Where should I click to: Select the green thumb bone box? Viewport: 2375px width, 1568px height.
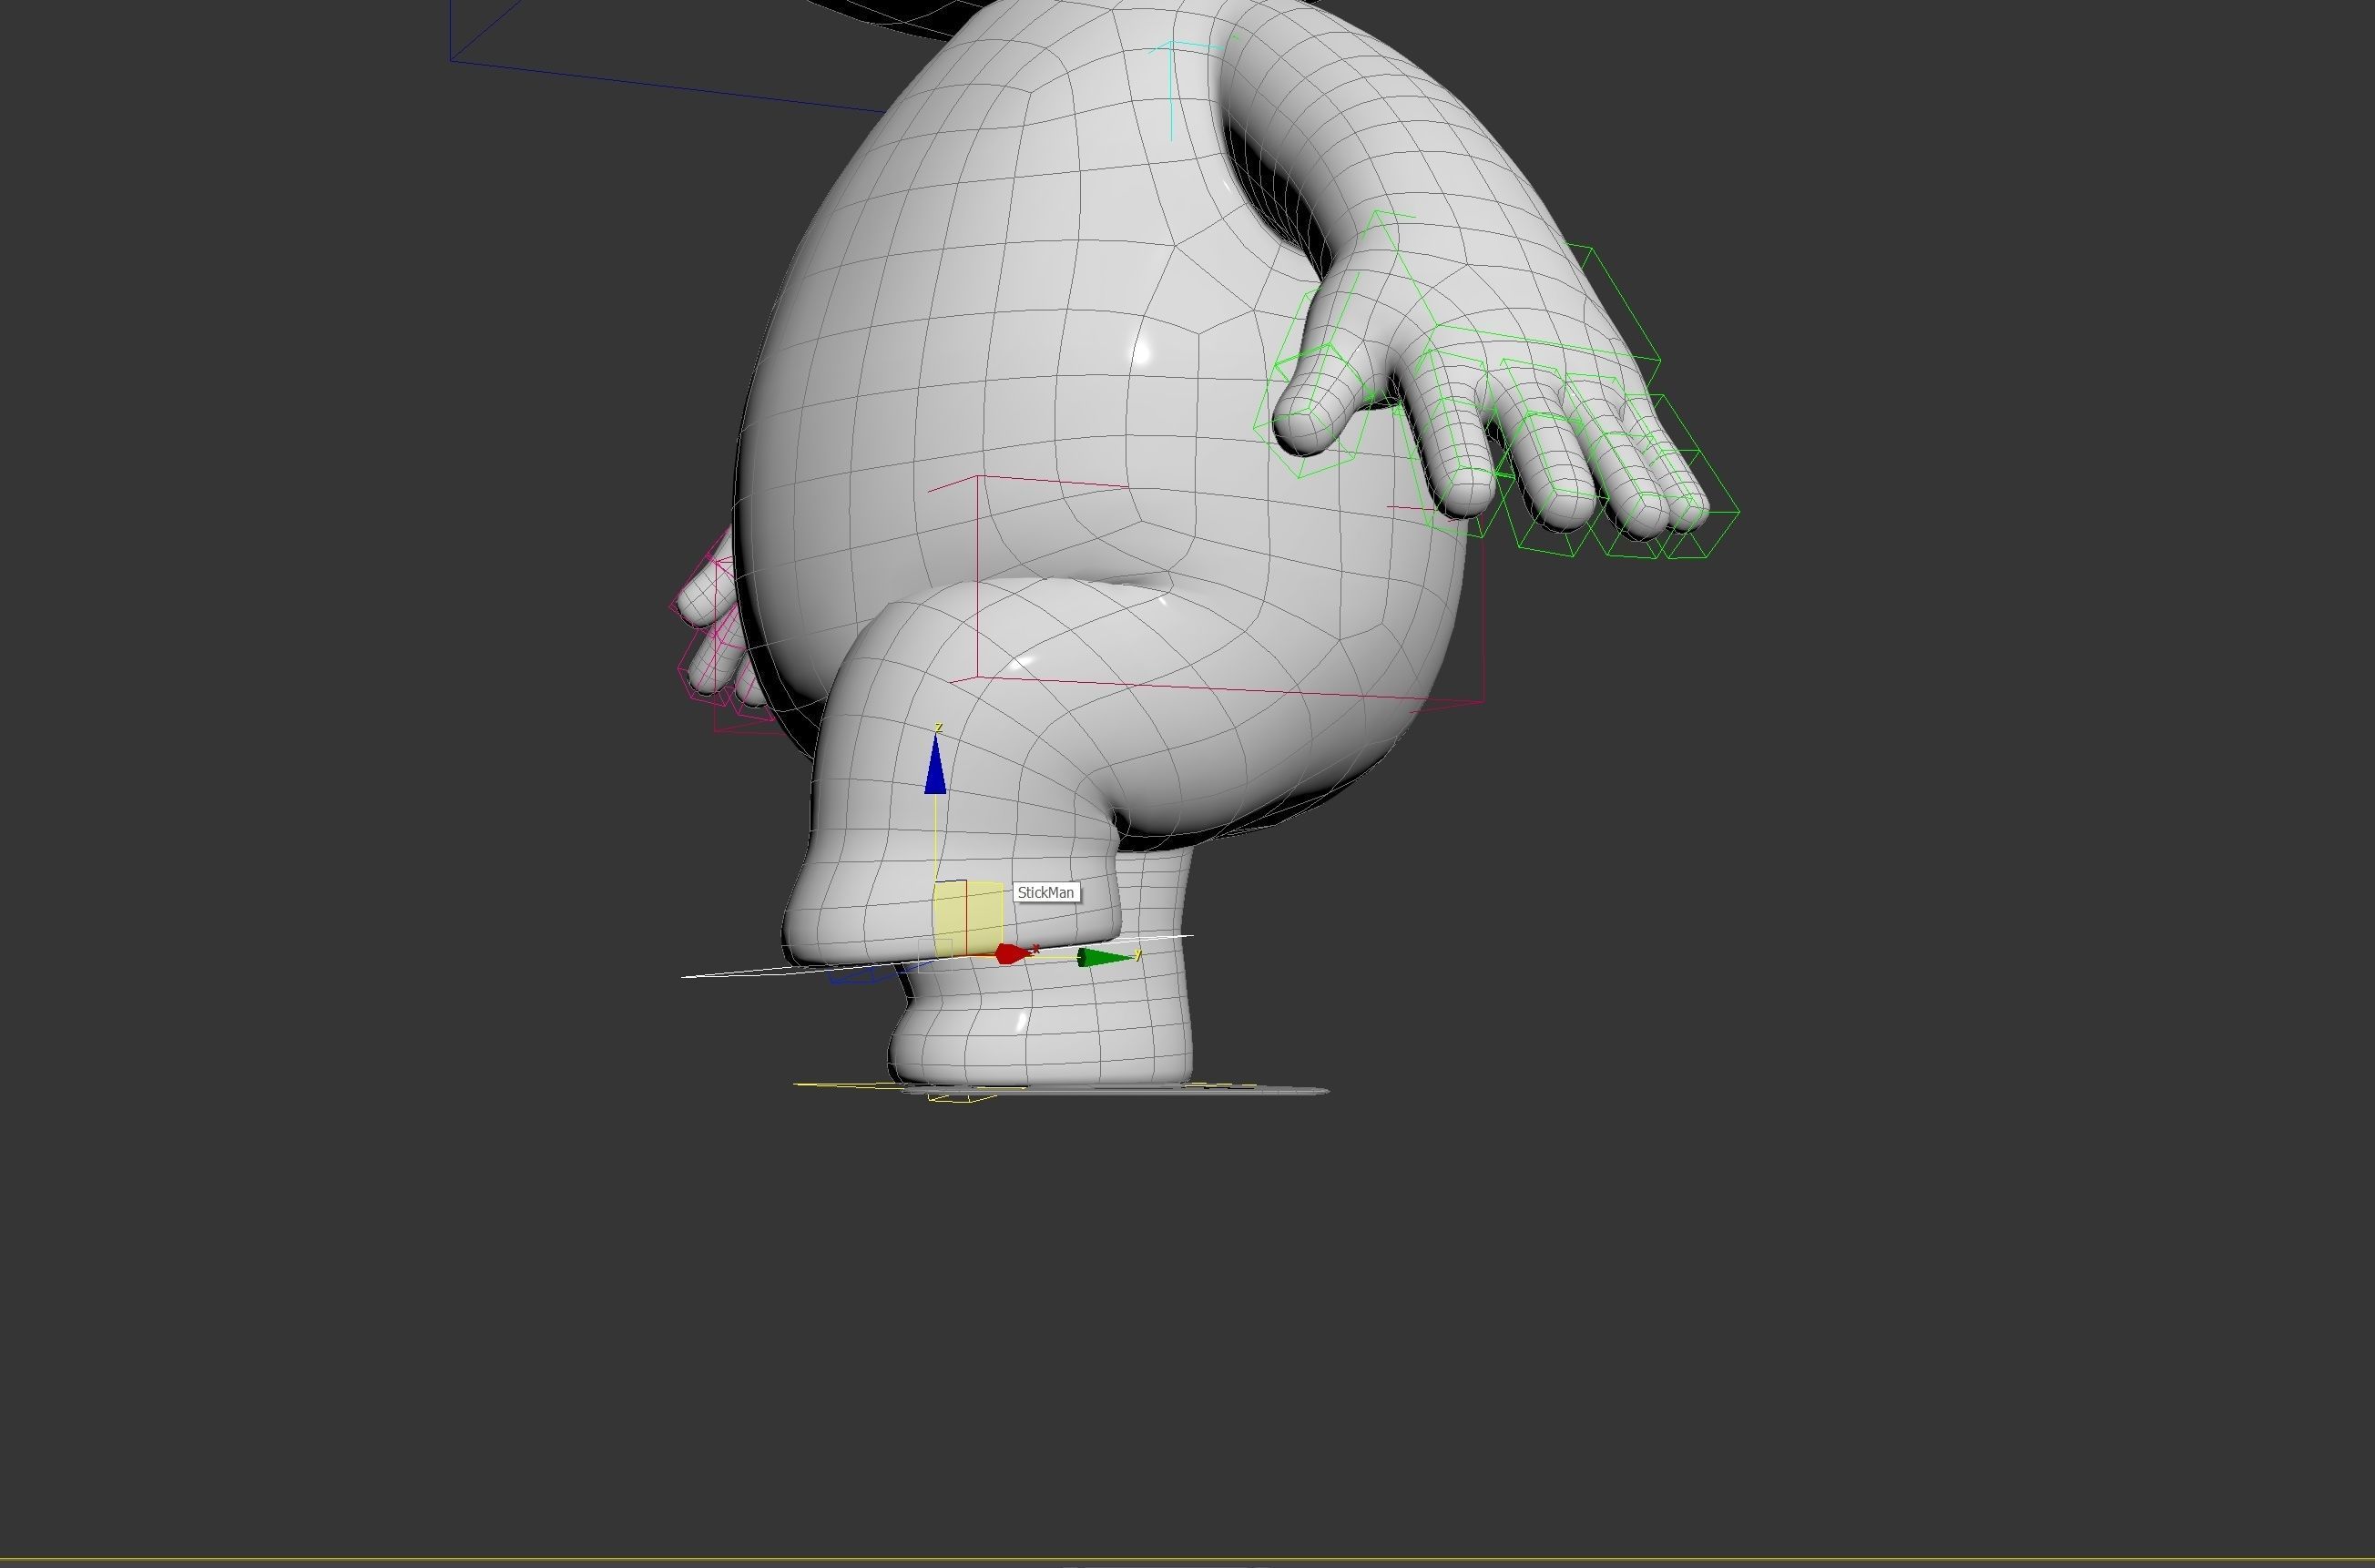pyautogui.click(x=1312, y=410)
